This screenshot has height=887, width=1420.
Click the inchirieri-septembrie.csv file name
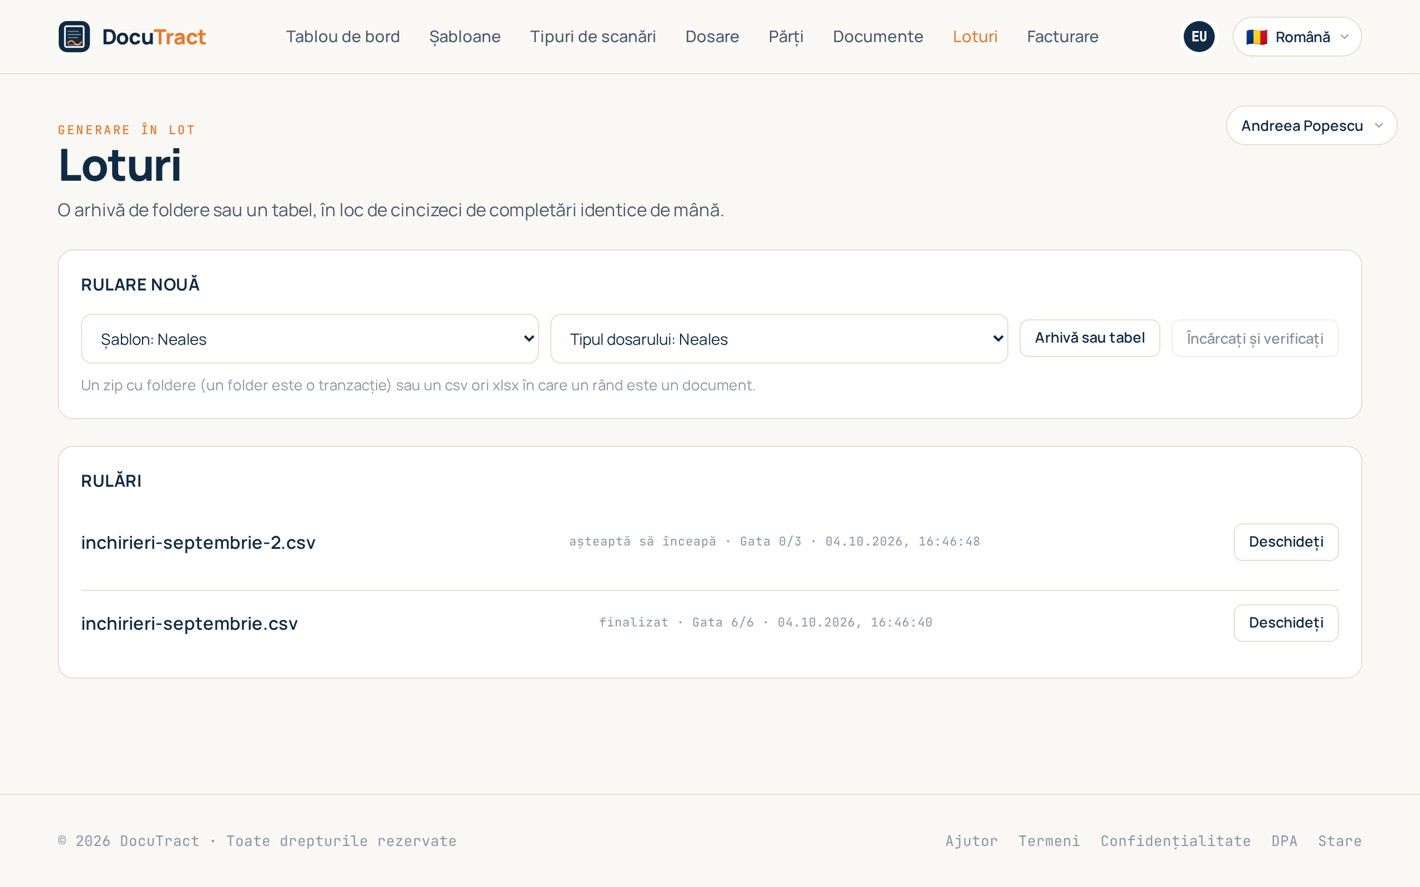(190, 624)
